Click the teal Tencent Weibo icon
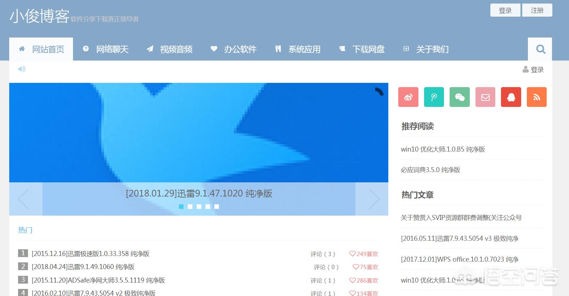The width and height of the screenshot is (569, 296). (x=434, y=97)
